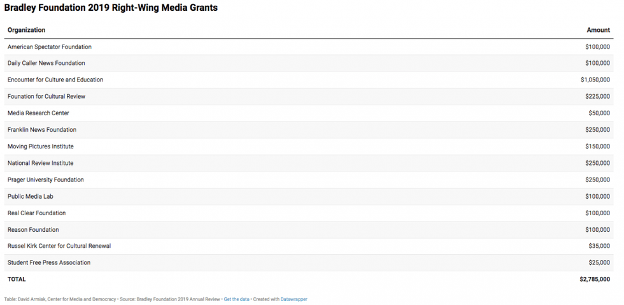Select the Reason Foundation row
This screenshot has width=624, height=305.
pyautogui.click(x=33, y=230)
